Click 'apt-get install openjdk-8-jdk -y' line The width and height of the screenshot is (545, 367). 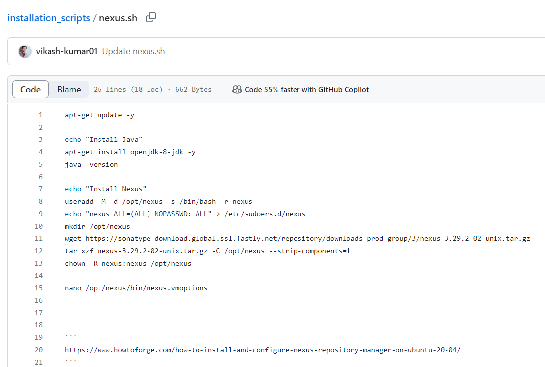pos(130,152)
